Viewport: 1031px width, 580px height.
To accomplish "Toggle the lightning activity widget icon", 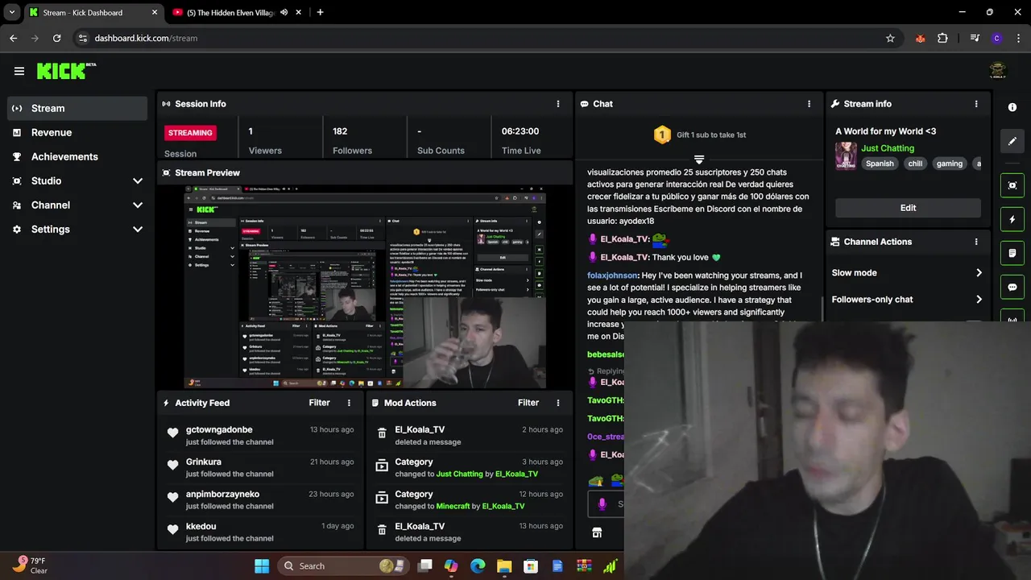I will pyautogui.click(x=1012, y=219).
